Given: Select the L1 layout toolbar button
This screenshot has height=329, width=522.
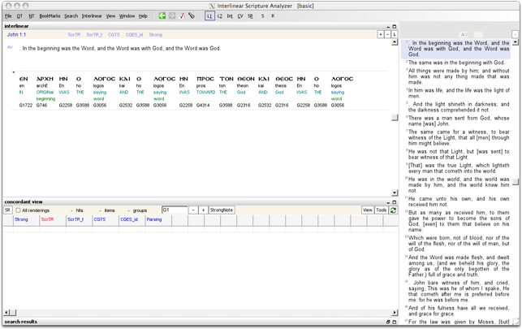Looking at the screenshot, I should click(x=209, y=15).
